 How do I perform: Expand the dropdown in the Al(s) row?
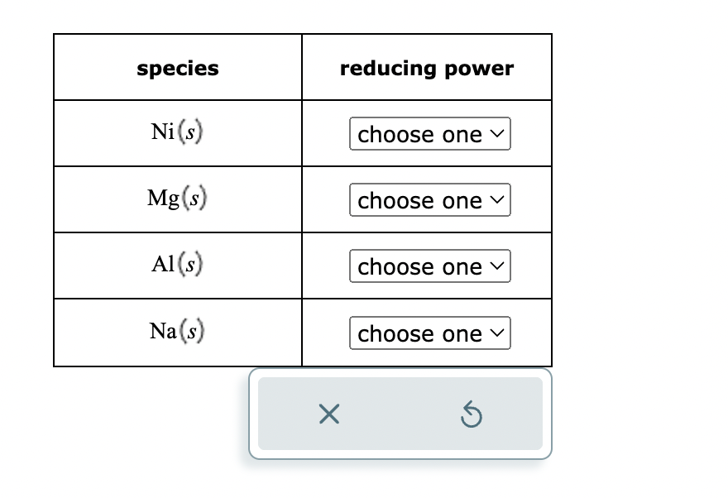pos(429,266)
